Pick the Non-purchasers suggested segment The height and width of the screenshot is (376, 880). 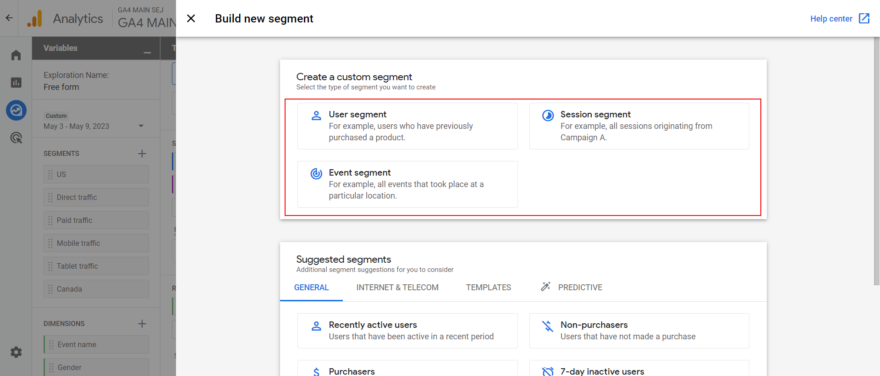click(639, 331)
